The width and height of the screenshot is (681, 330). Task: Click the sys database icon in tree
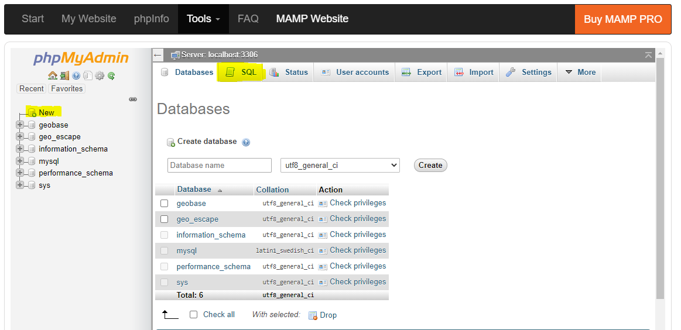tap(31, 185)
